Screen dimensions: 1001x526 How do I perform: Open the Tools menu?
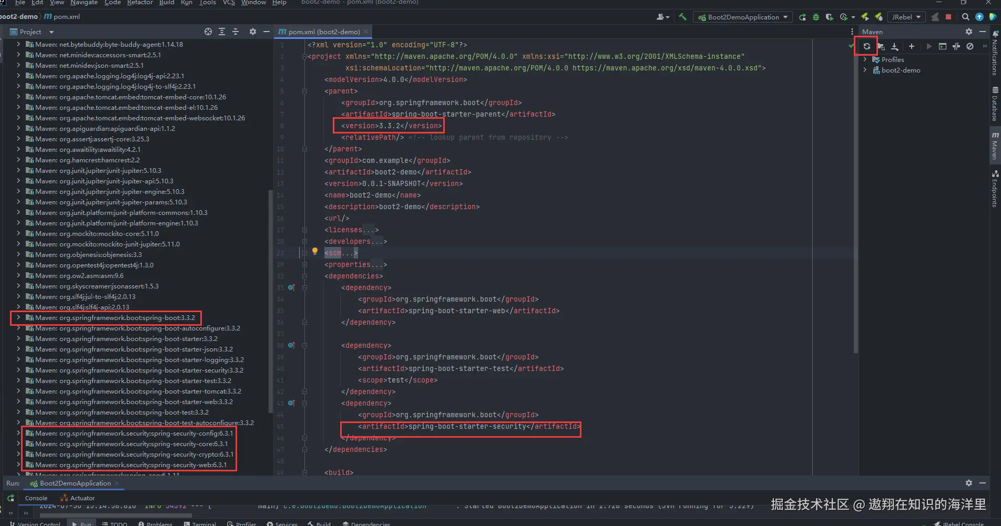[208, 3]
